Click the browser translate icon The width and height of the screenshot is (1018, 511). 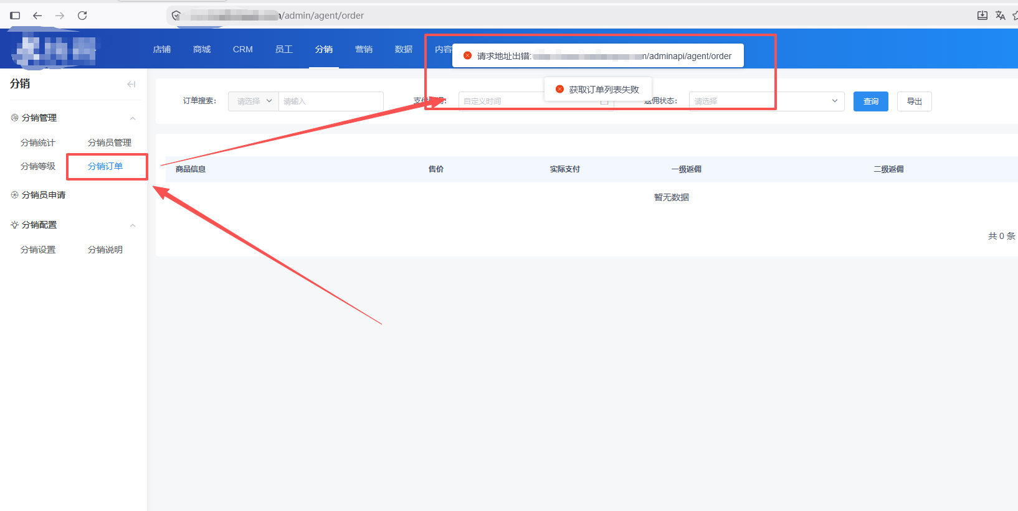pyautogui.click(x=1000, y=16)
